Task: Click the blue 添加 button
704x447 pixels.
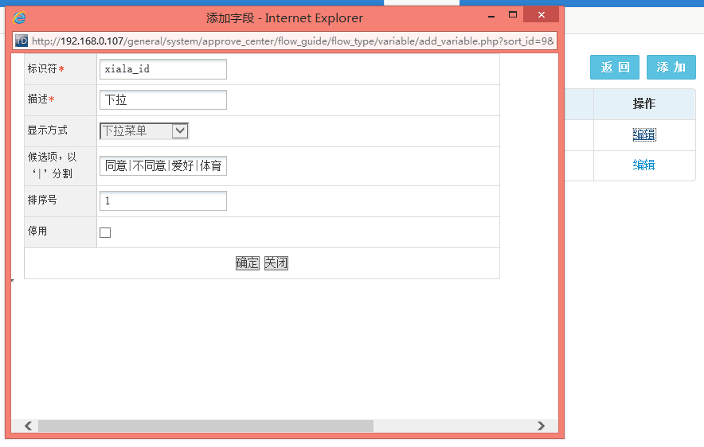Action: pos(671,68)
